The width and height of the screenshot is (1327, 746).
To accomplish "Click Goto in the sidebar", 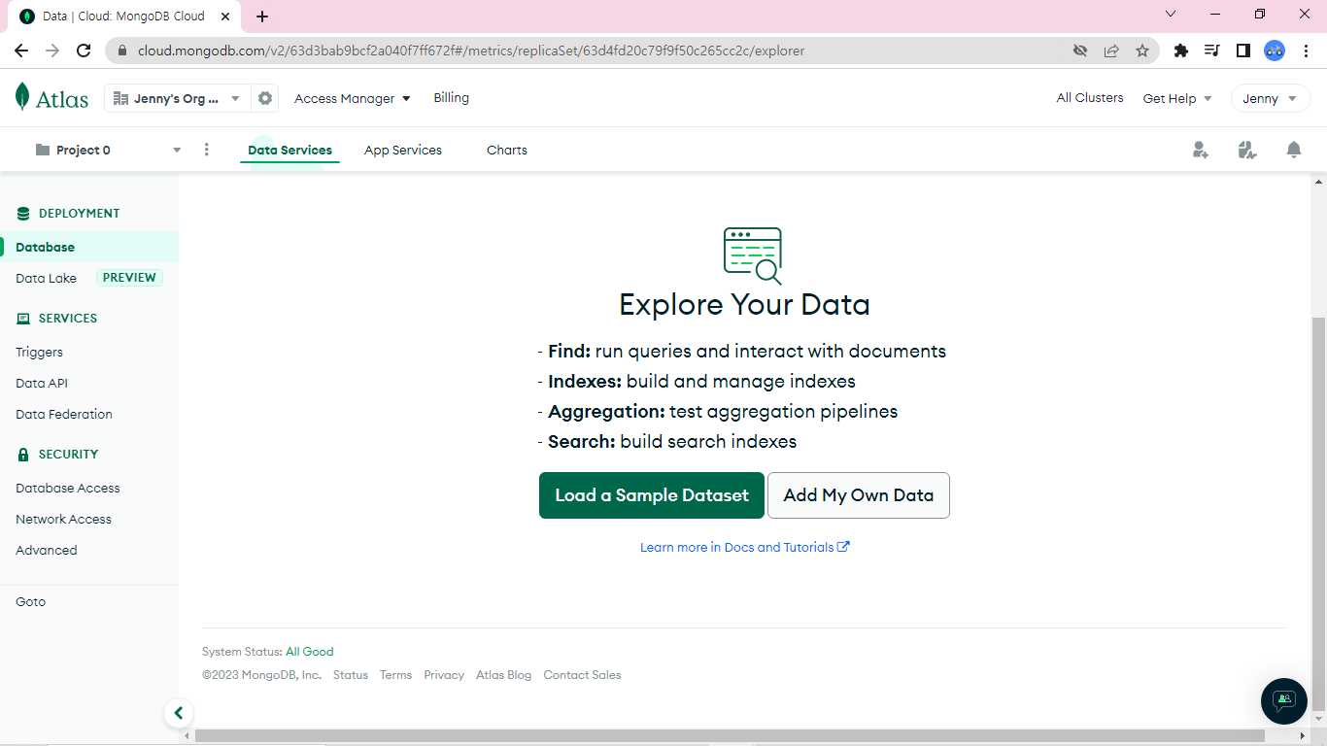I will click(x=30, y=601).
